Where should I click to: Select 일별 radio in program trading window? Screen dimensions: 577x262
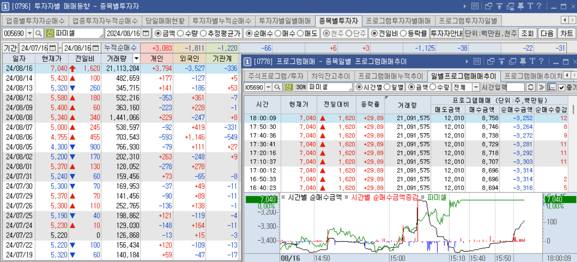[x=387, y=87]
